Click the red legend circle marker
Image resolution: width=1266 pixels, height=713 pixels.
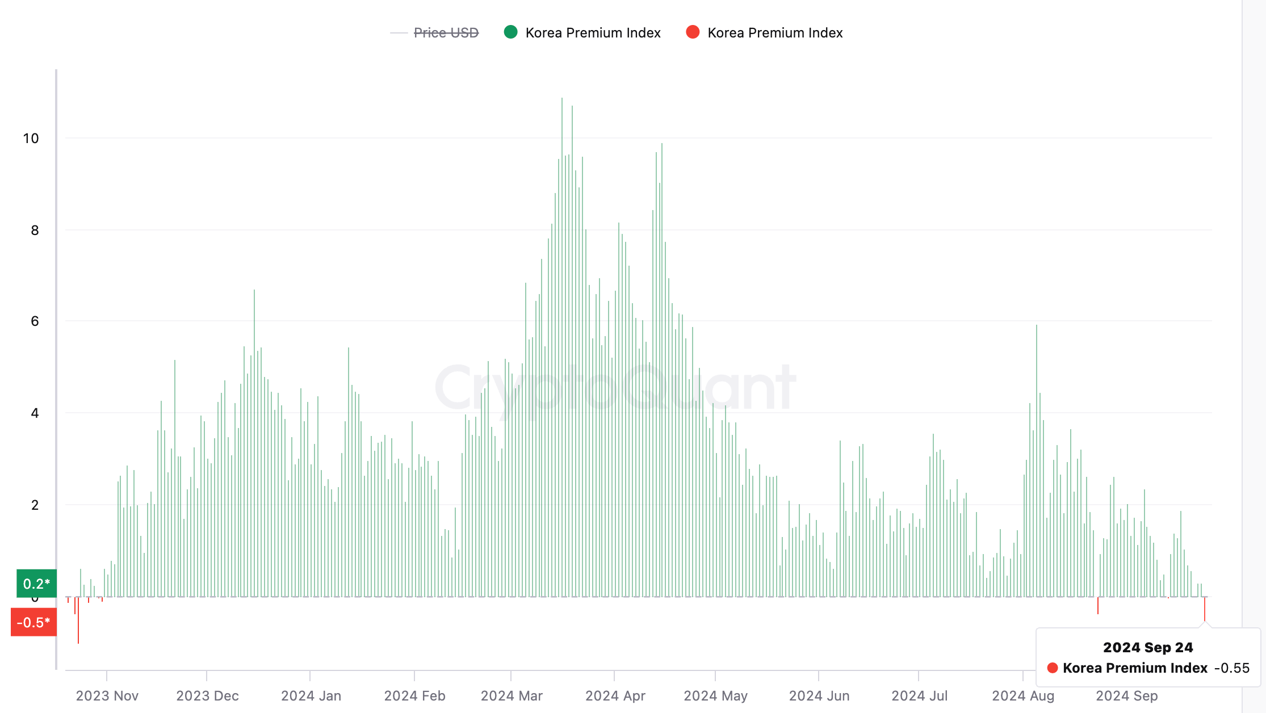click(693, 32)
